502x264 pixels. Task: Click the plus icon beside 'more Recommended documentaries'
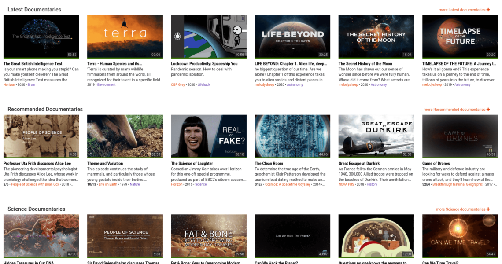tap(488, 110)
